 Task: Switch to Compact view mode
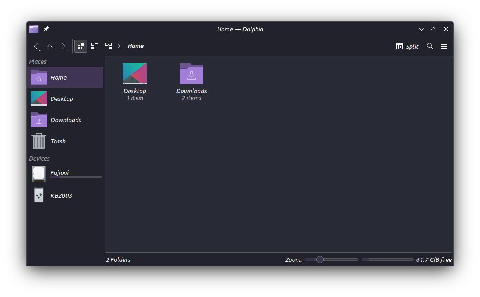coord(95,46)
